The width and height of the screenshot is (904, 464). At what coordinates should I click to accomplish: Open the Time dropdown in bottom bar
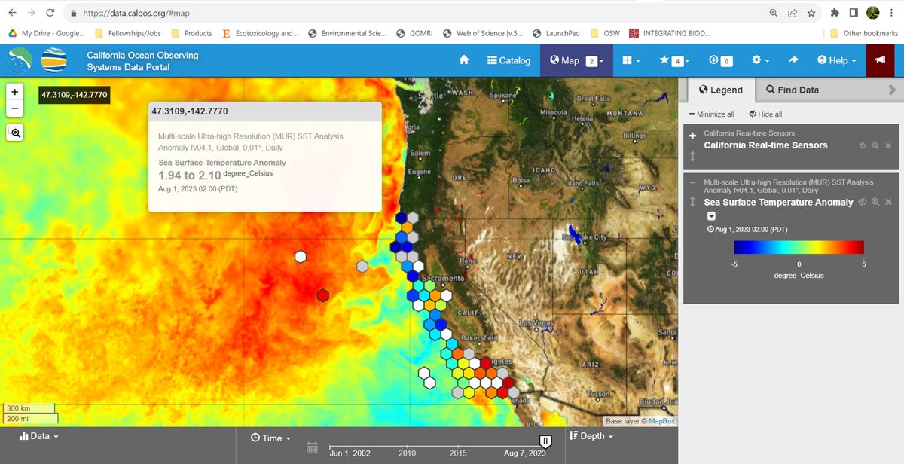point(272,438)
